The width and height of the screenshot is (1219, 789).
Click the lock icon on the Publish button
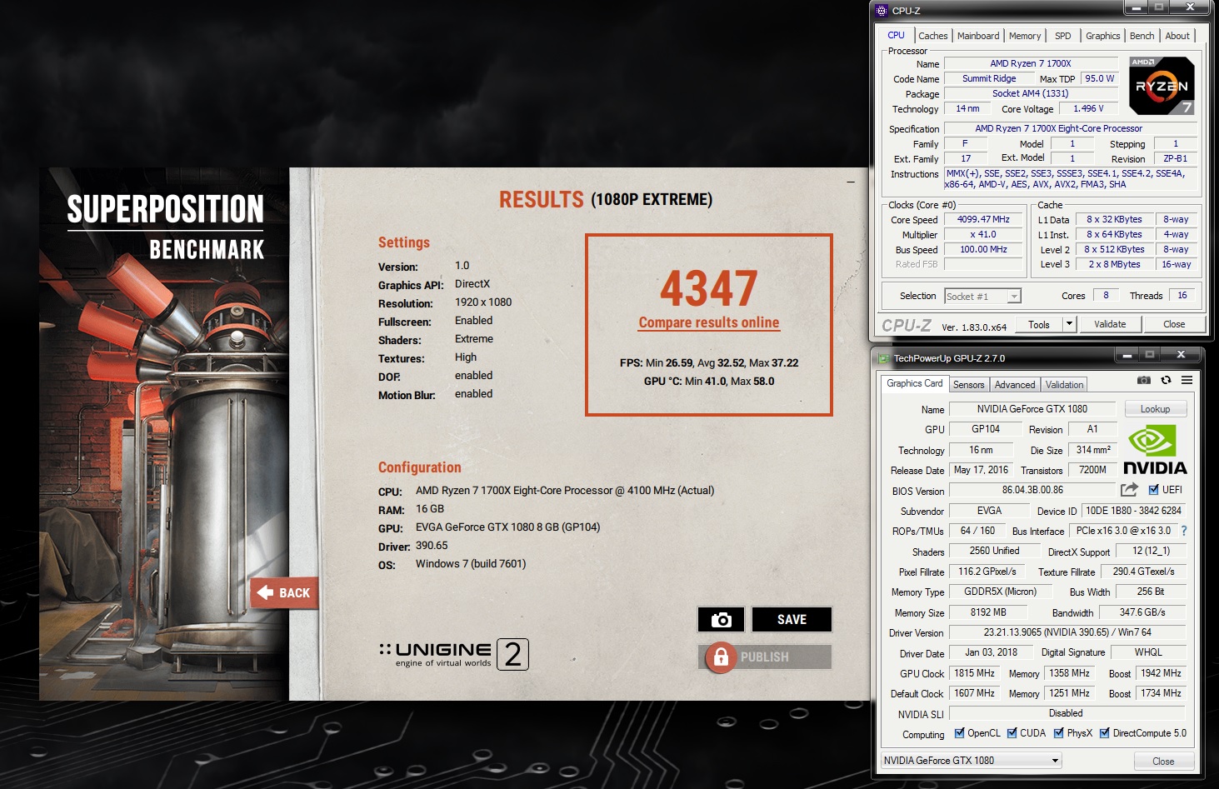722,657
